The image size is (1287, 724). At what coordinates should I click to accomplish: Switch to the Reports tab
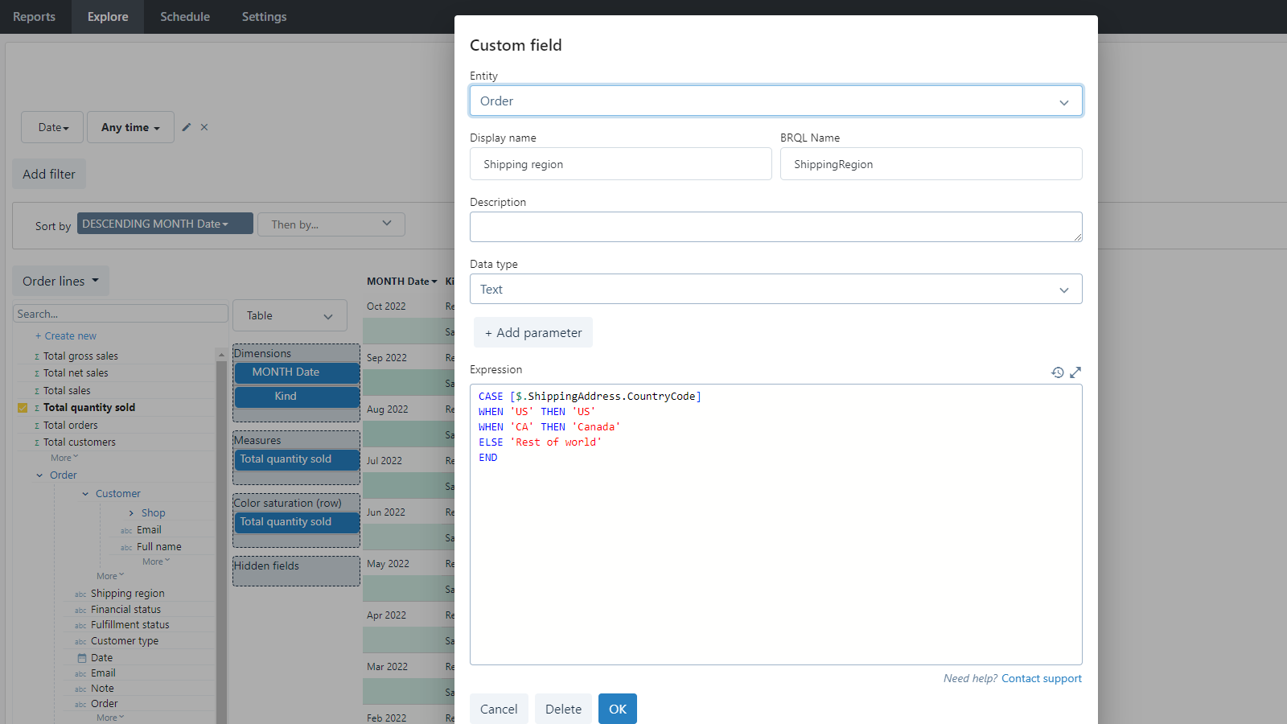coord(35,16)
